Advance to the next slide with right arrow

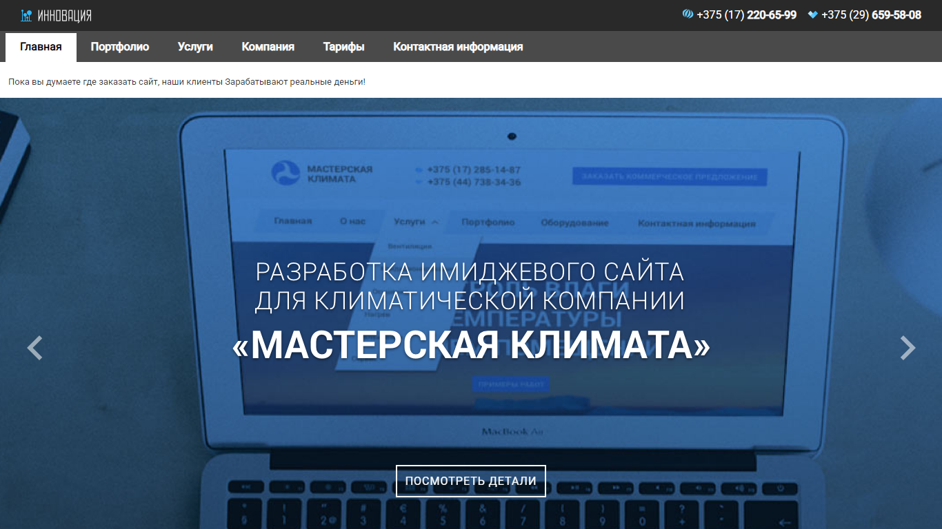(x=908, y=348)
